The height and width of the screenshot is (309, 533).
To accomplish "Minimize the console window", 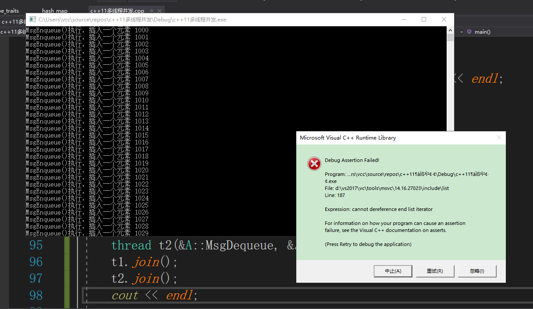I will click(x=404, y=19).
